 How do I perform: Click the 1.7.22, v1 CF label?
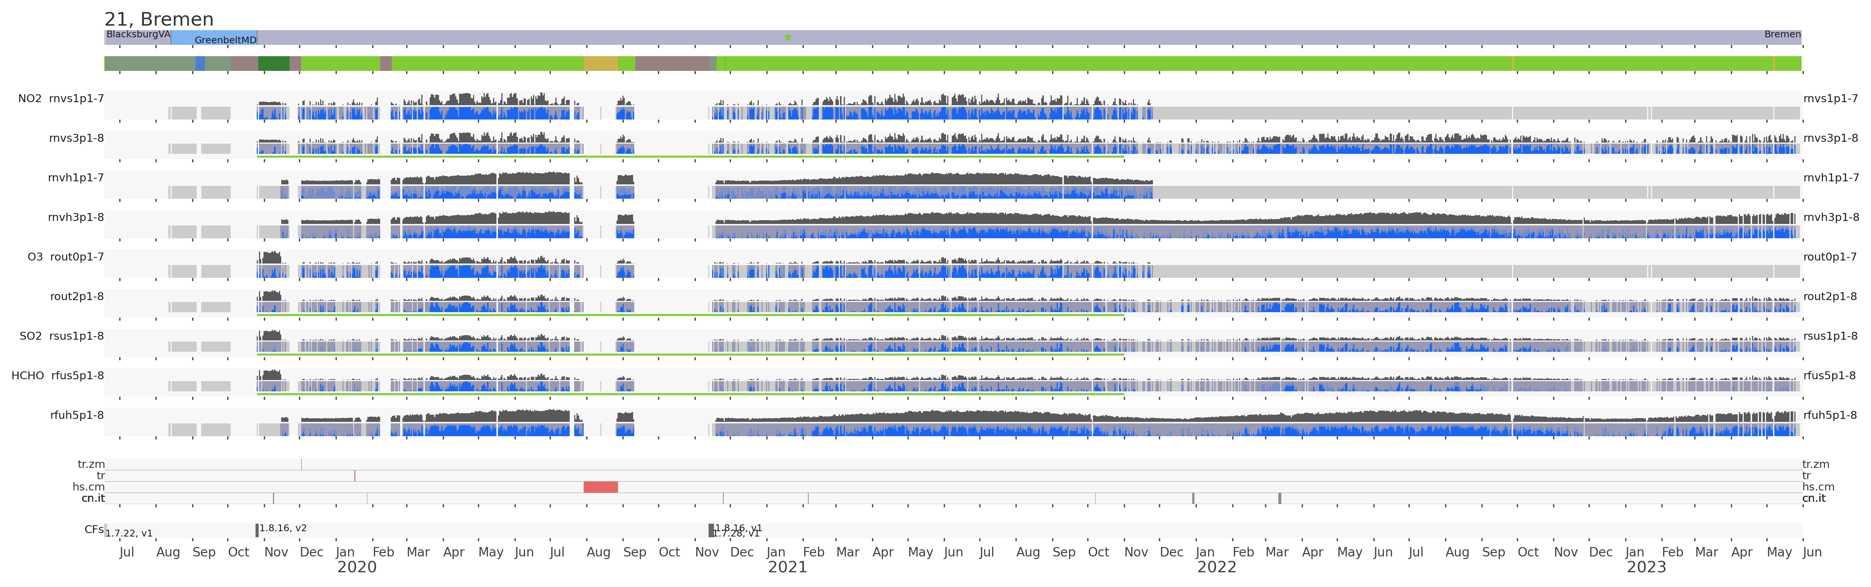pos(129,533)
